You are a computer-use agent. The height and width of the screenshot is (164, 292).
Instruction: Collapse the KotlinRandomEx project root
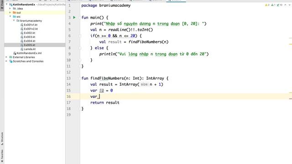7,4
